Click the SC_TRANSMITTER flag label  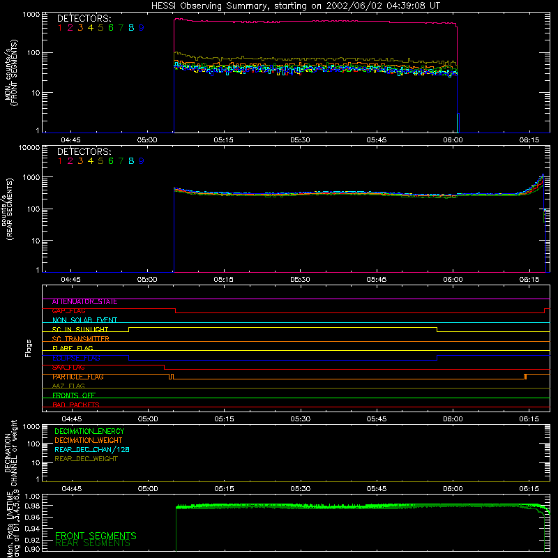(81, 339)
